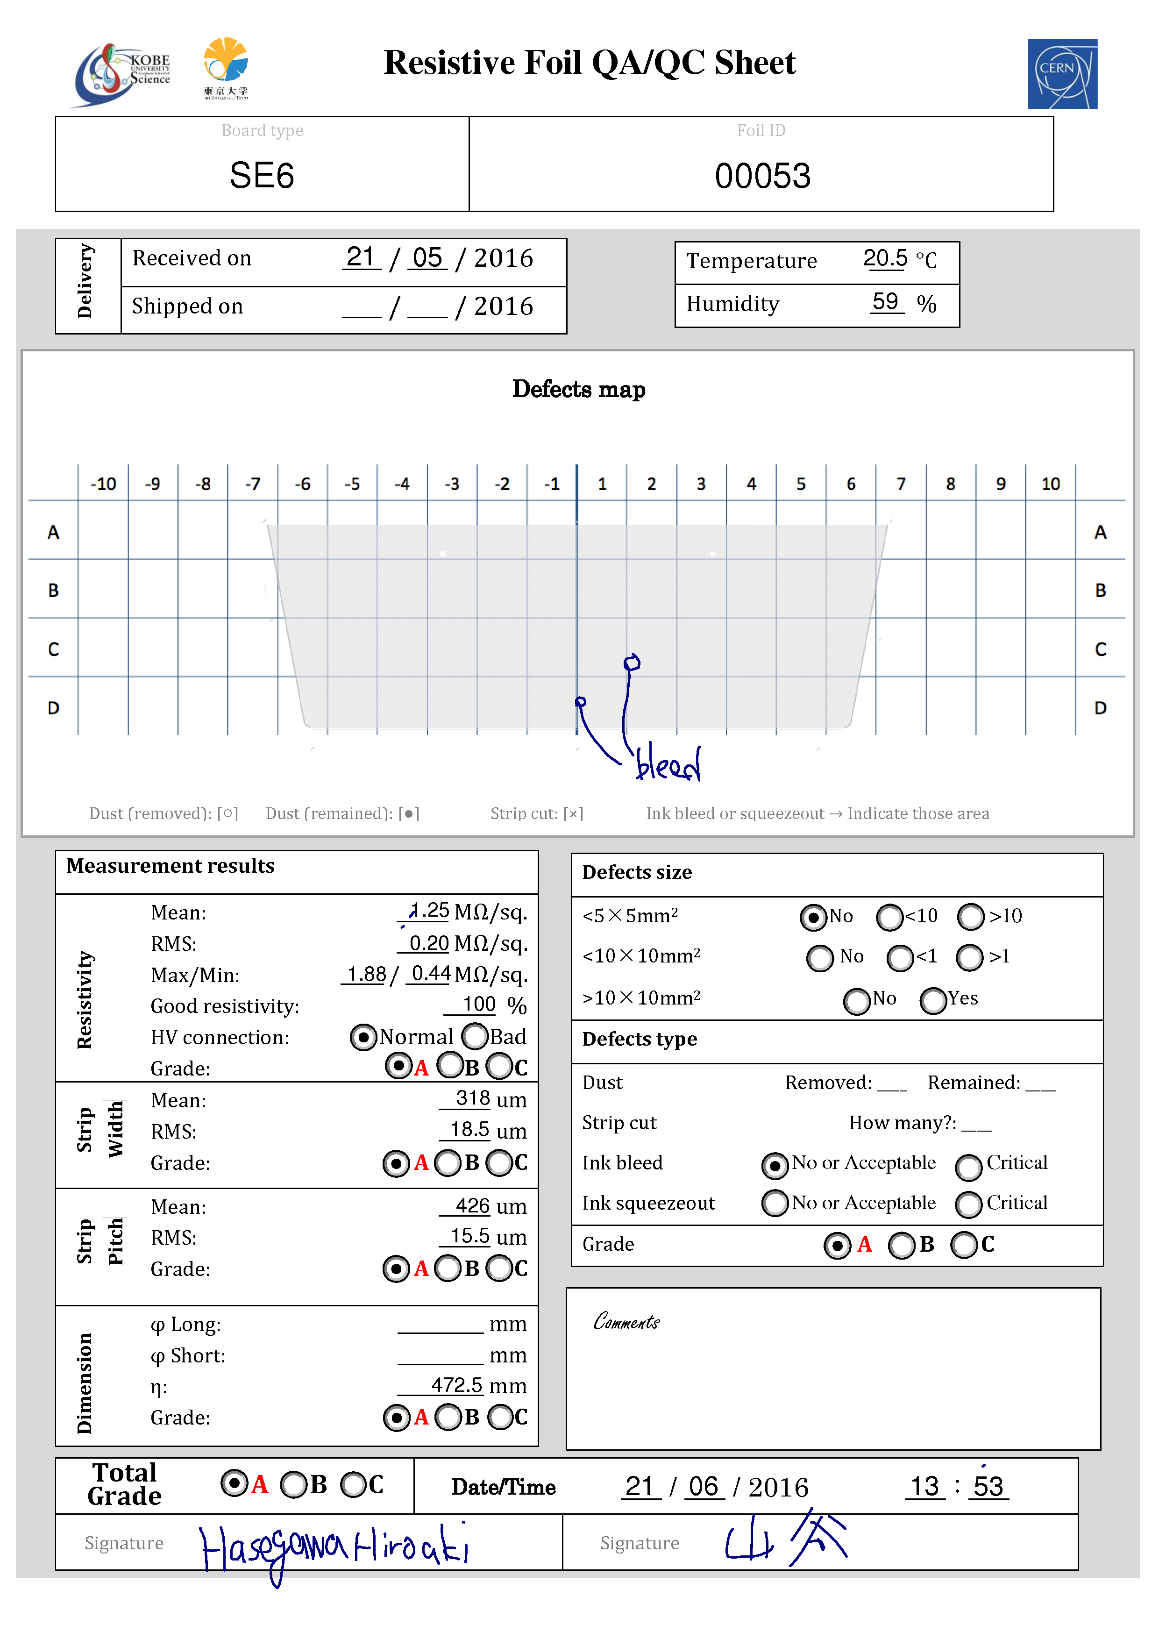Image resolution: width=1159 pixels, height=1639 pixels.
Task: Select Strip Pitch grade A
Action: (x=396, y=1268)
